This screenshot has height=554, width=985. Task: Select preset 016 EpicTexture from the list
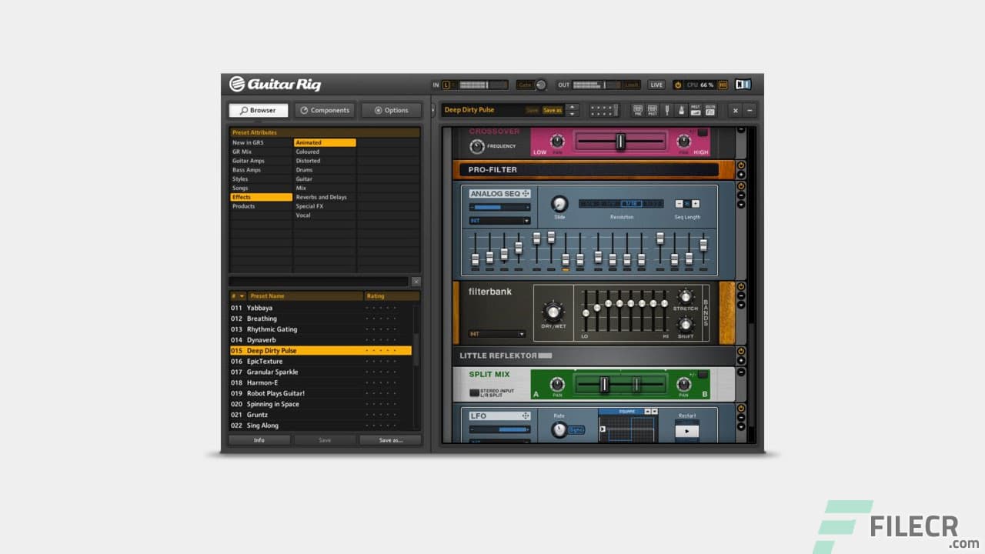[x=269, y=361]
